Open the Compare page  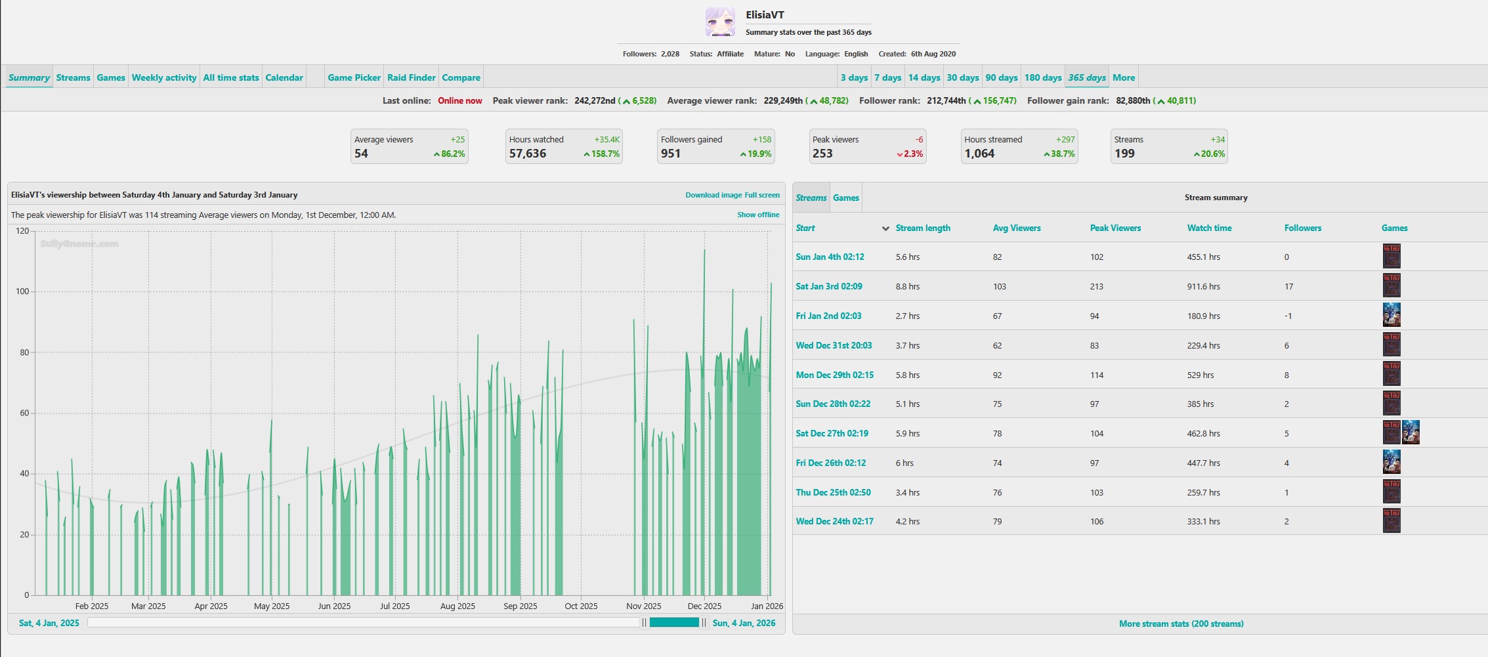(x=461, y=77)
